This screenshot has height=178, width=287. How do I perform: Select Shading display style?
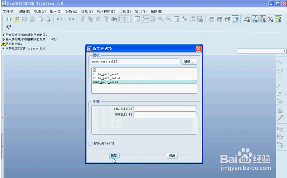pos(235,19)
